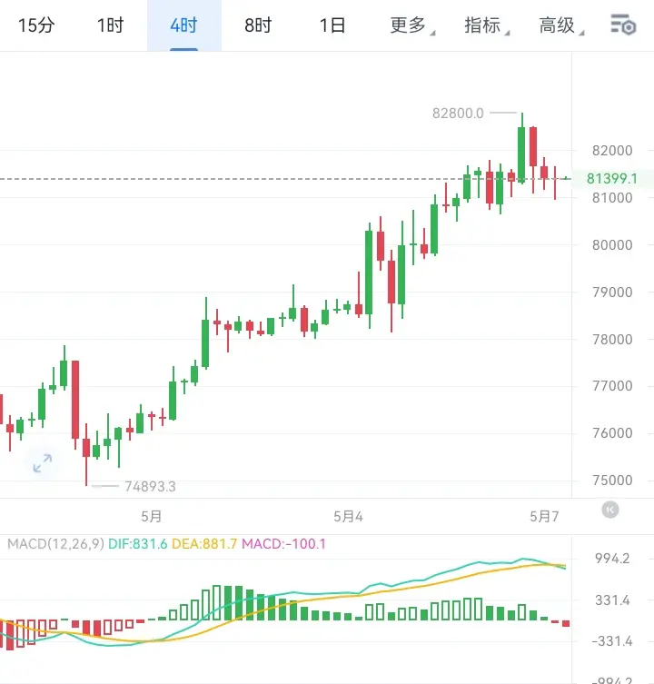This screenshot has width=654, height=684.
Task: Click the tall green candle reaching 82800
Action: click(x=521, y=153)
